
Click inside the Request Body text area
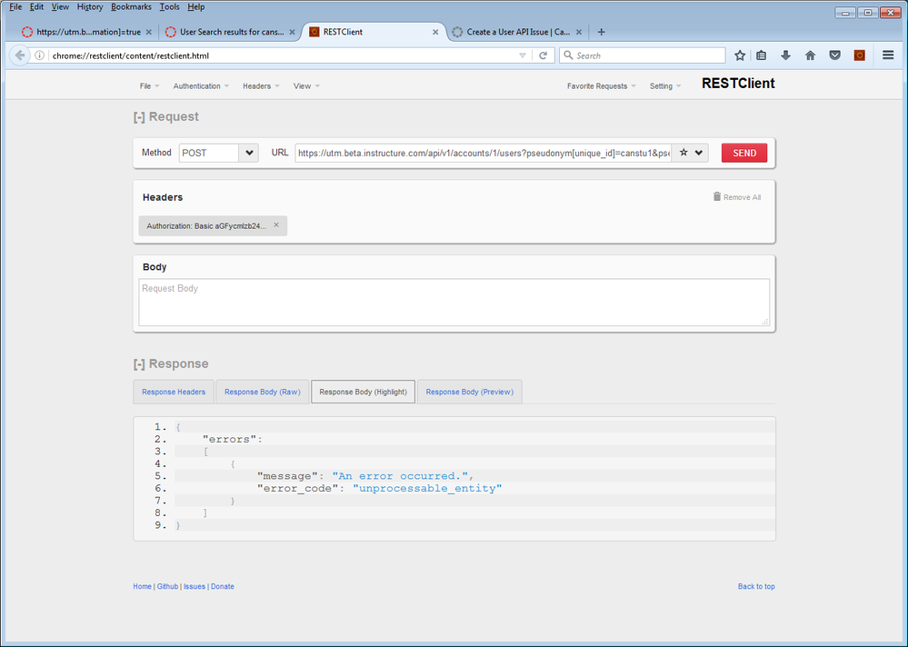point(454,303)
